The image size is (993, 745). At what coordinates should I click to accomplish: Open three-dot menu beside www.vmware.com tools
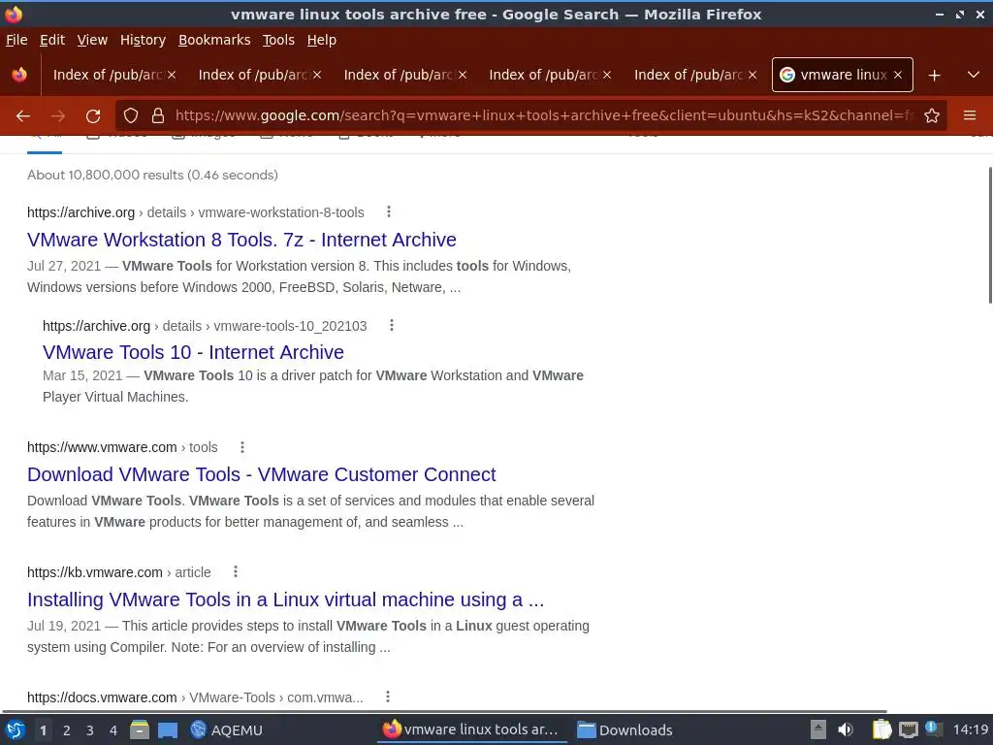point(241,447)
